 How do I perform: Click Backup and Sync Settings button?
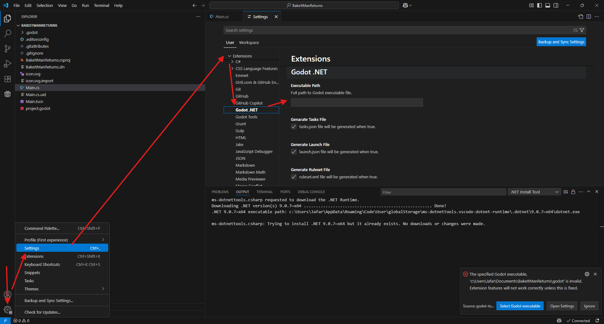[x=561, y=42]
